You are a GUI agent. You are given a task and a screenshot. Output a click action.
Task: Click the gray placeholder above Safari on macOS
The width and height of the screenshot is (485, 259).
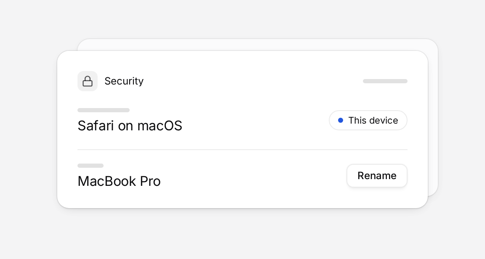click(x=104, y=110)
